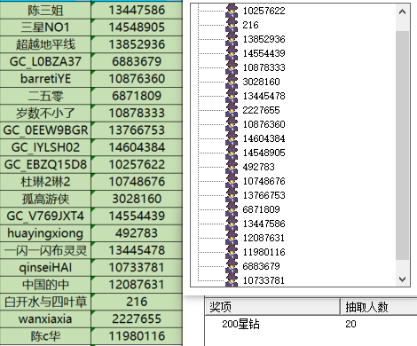Select tree entry 10876360

[264, 124]
